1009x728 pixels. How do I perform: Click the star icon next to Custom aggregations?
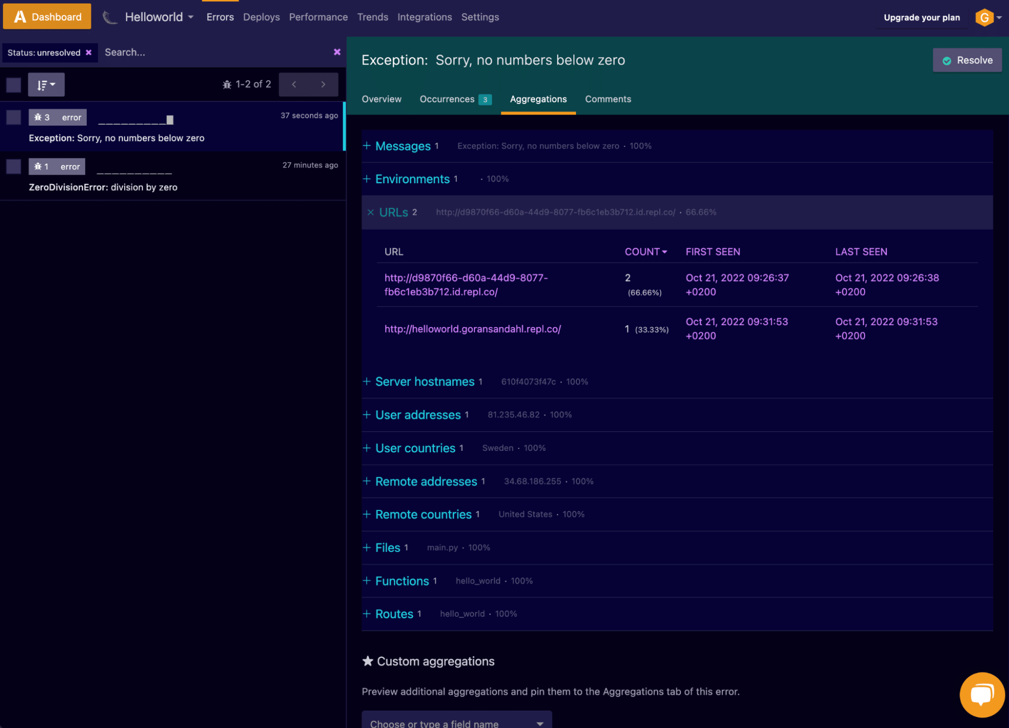[367, 660]
